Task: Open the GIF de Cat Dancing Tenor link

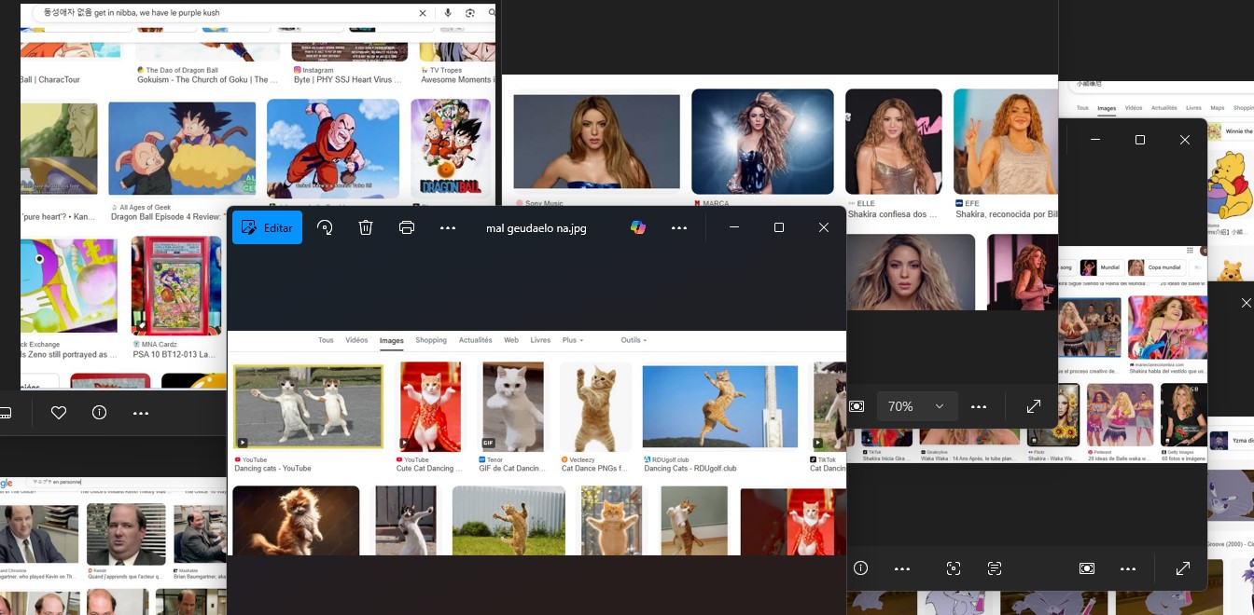Action: [x=512, y=469]
